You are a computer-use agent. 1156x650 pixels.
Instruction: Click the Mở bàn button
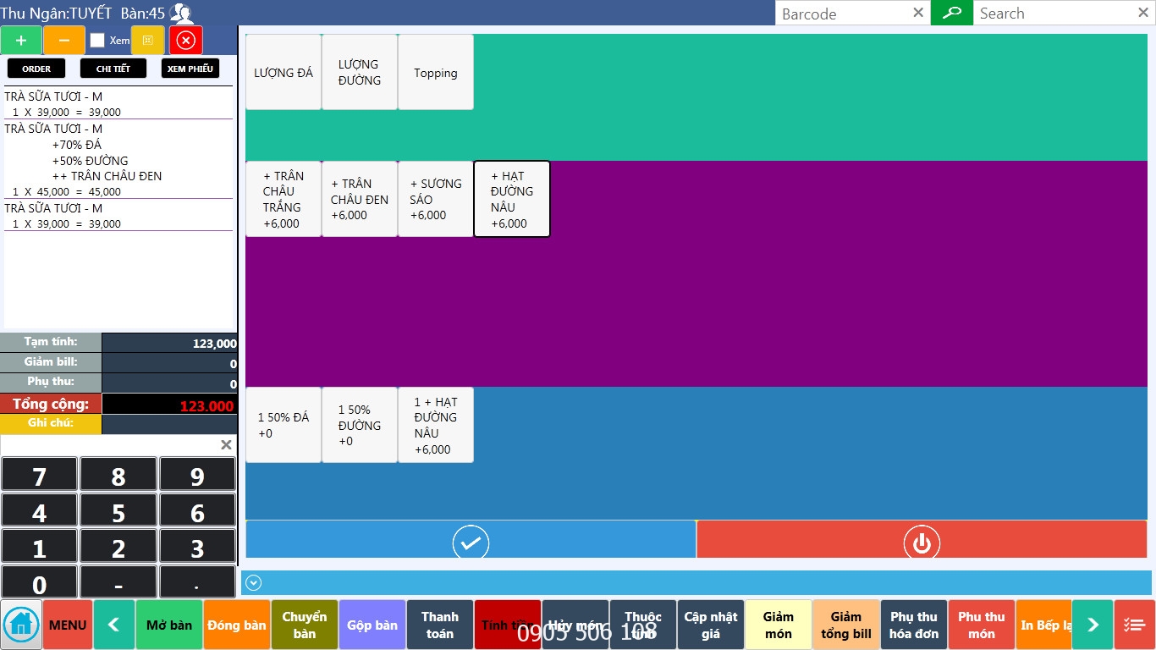[169, 625]
